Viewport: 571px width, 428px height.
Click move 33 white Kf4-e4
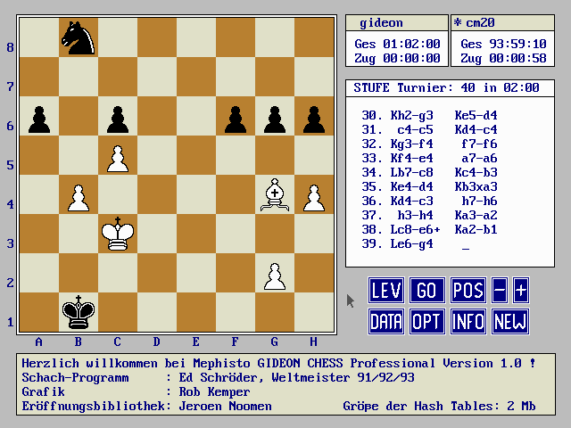tap(411, 159)
